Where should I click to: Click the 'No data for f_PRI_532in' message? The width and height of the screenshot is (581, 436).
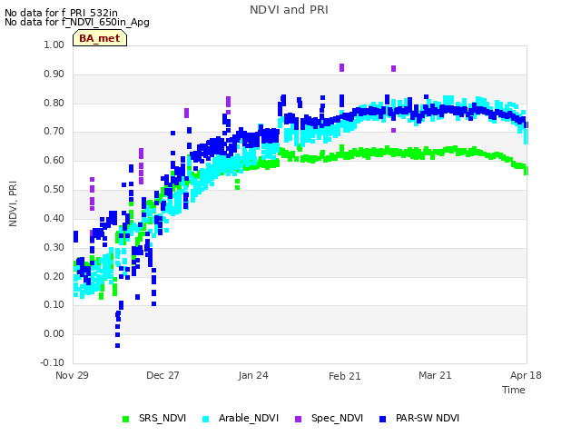pos(61,13)
